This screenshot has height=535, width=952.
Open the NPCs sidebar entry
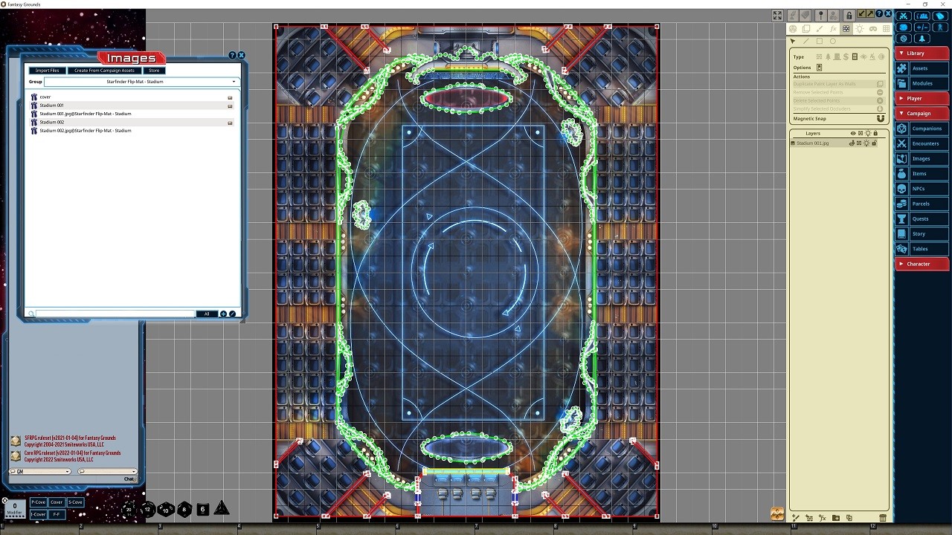click(x=920, y=188)
